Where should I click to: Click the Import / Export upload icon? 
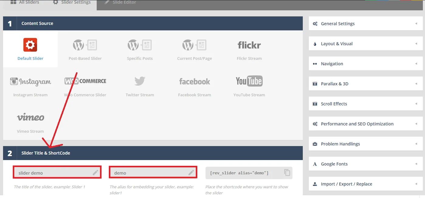(x=315, y=184)
